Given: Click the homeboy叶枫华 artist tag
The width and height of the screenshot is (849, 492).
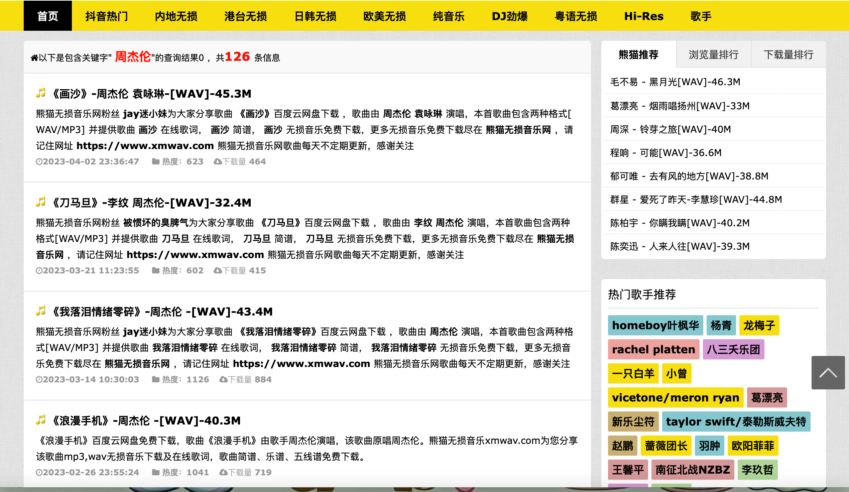Looking at the screenshot, I should 655,325.
